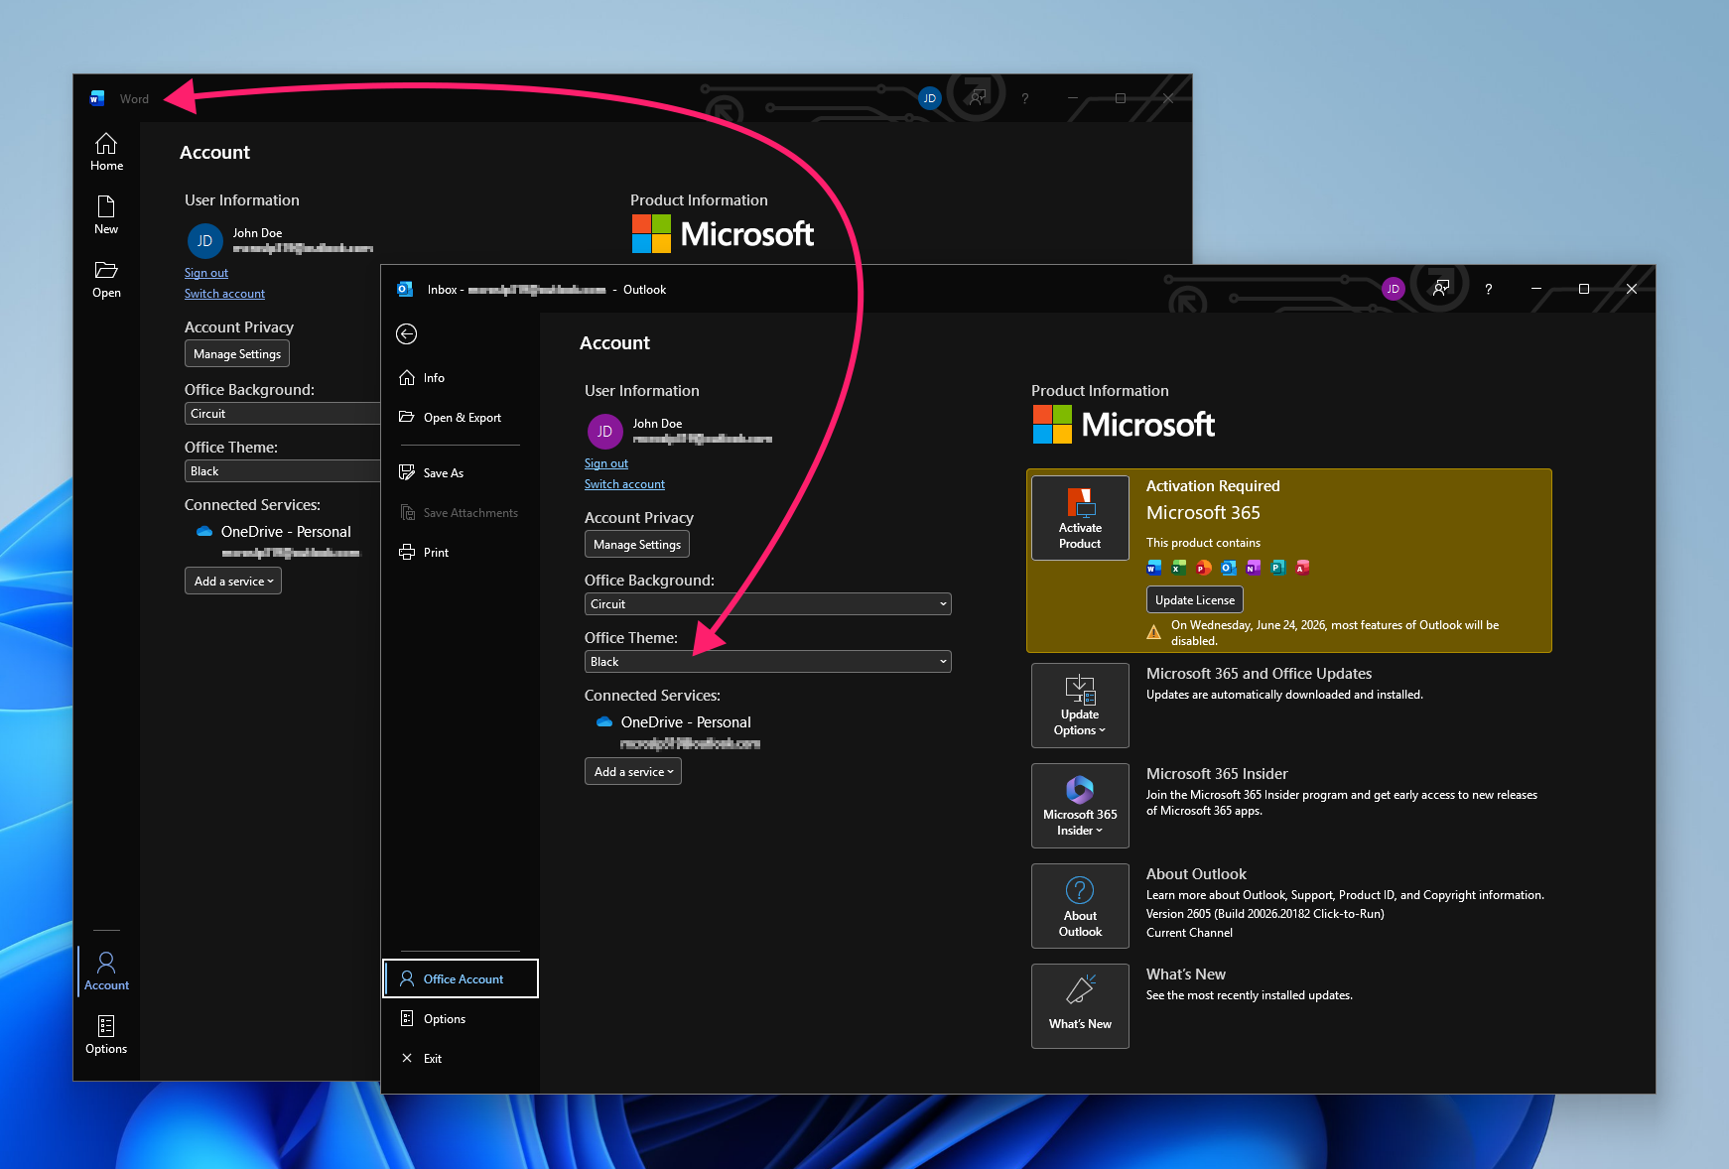This screenshot has height=1169, width=1729.
Task: Click Exit in Outlook menu
Action: click(x=461, y=1059)
